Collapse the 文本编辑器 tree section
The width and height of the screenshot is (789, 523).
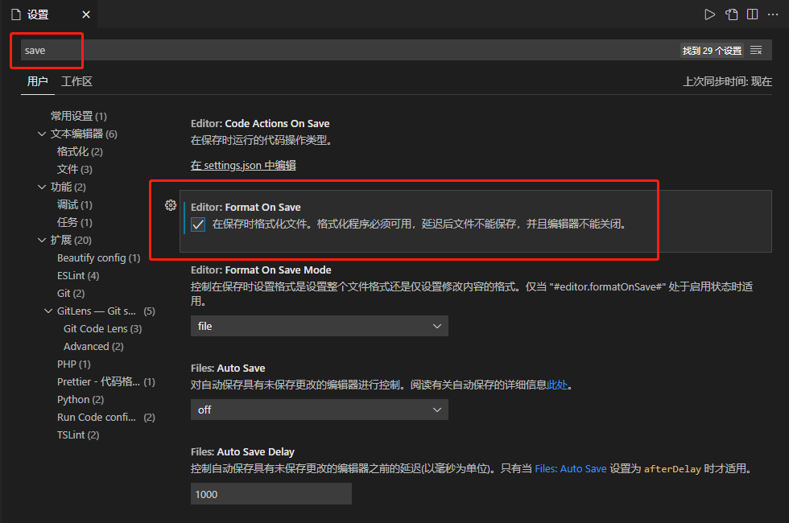pos(42,134)
